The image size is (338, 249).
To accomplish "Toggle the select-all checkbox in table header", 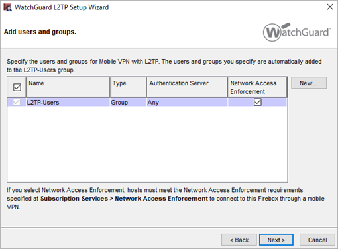I will tap(17, 87).
